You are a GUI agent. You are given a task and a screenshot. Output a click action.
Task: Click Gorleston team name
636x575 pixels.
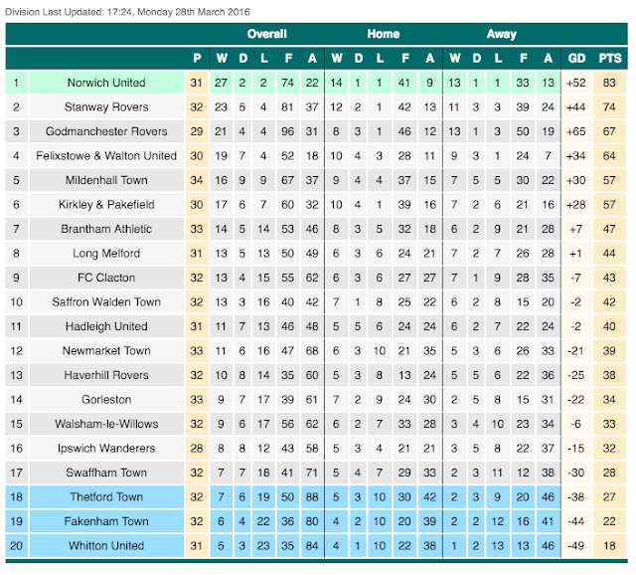106,400
